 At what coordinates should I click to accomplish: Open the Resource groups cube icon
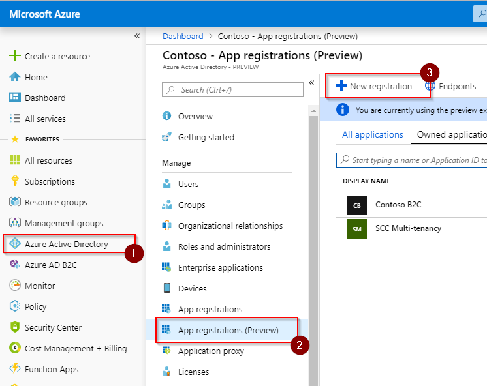coord(15,201)
